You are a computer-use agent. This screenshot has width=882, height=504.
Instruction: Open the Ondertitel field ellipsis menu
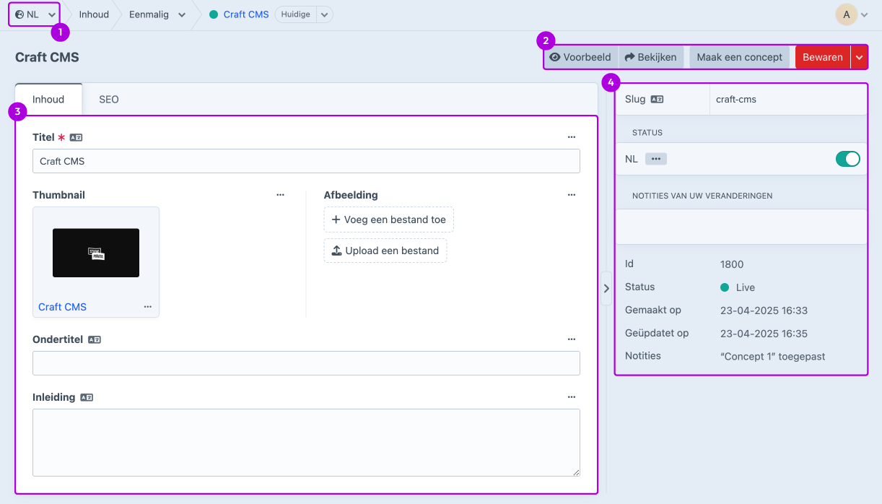tap(572, 339)
